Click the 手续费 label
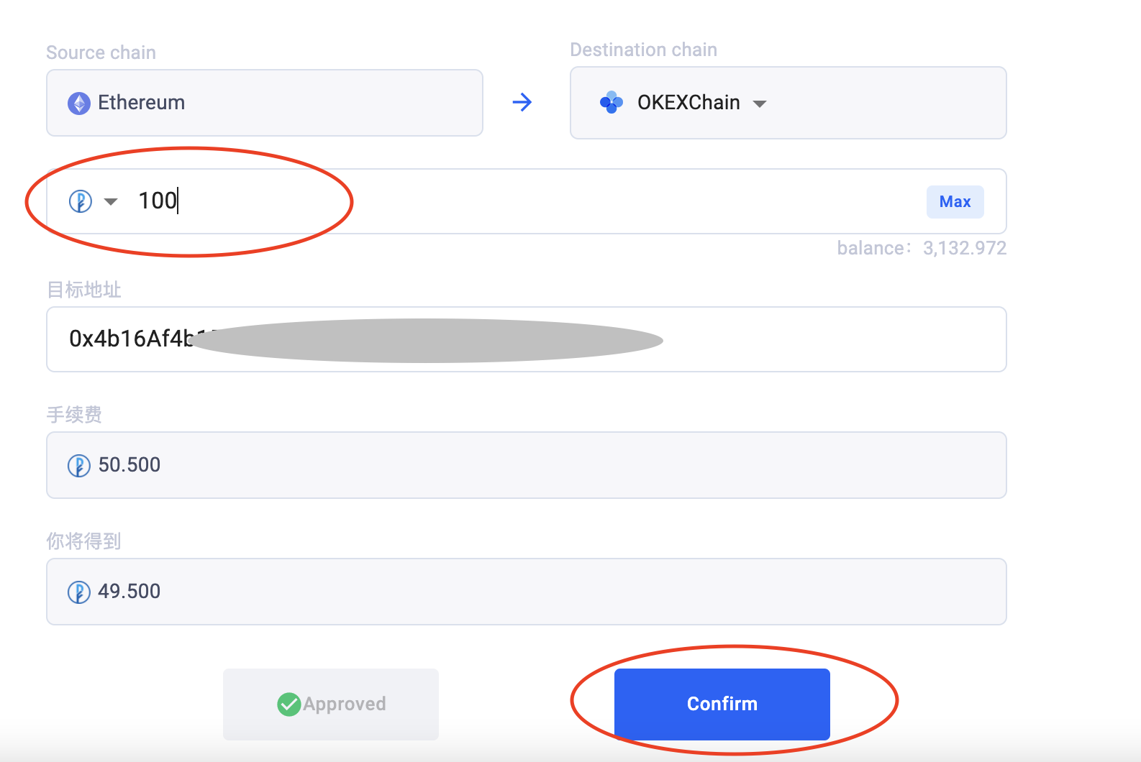Viewport: 1141px width, 762px height. 74,415
